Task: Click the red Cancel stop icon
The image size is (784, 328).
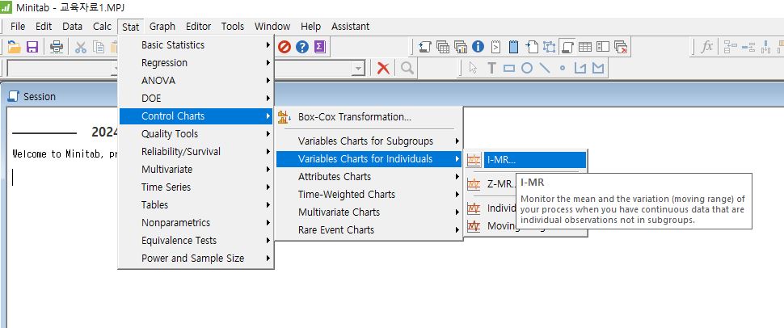Action: pyautogui.click(x=285, y=47)
